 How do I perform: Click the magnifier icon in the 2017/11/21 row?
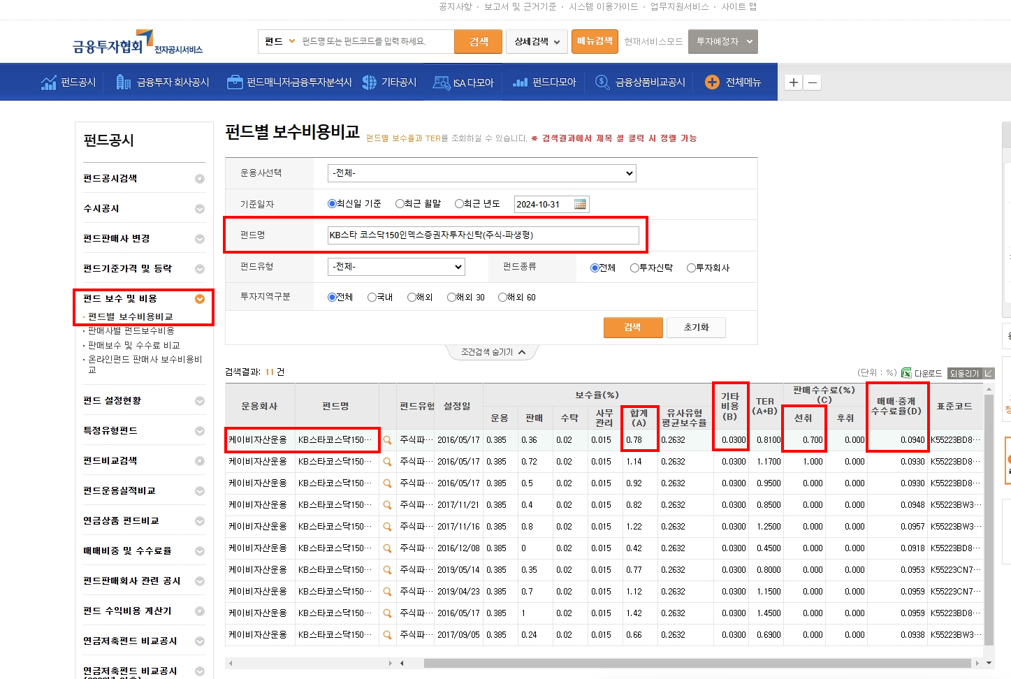pos(388,505)
